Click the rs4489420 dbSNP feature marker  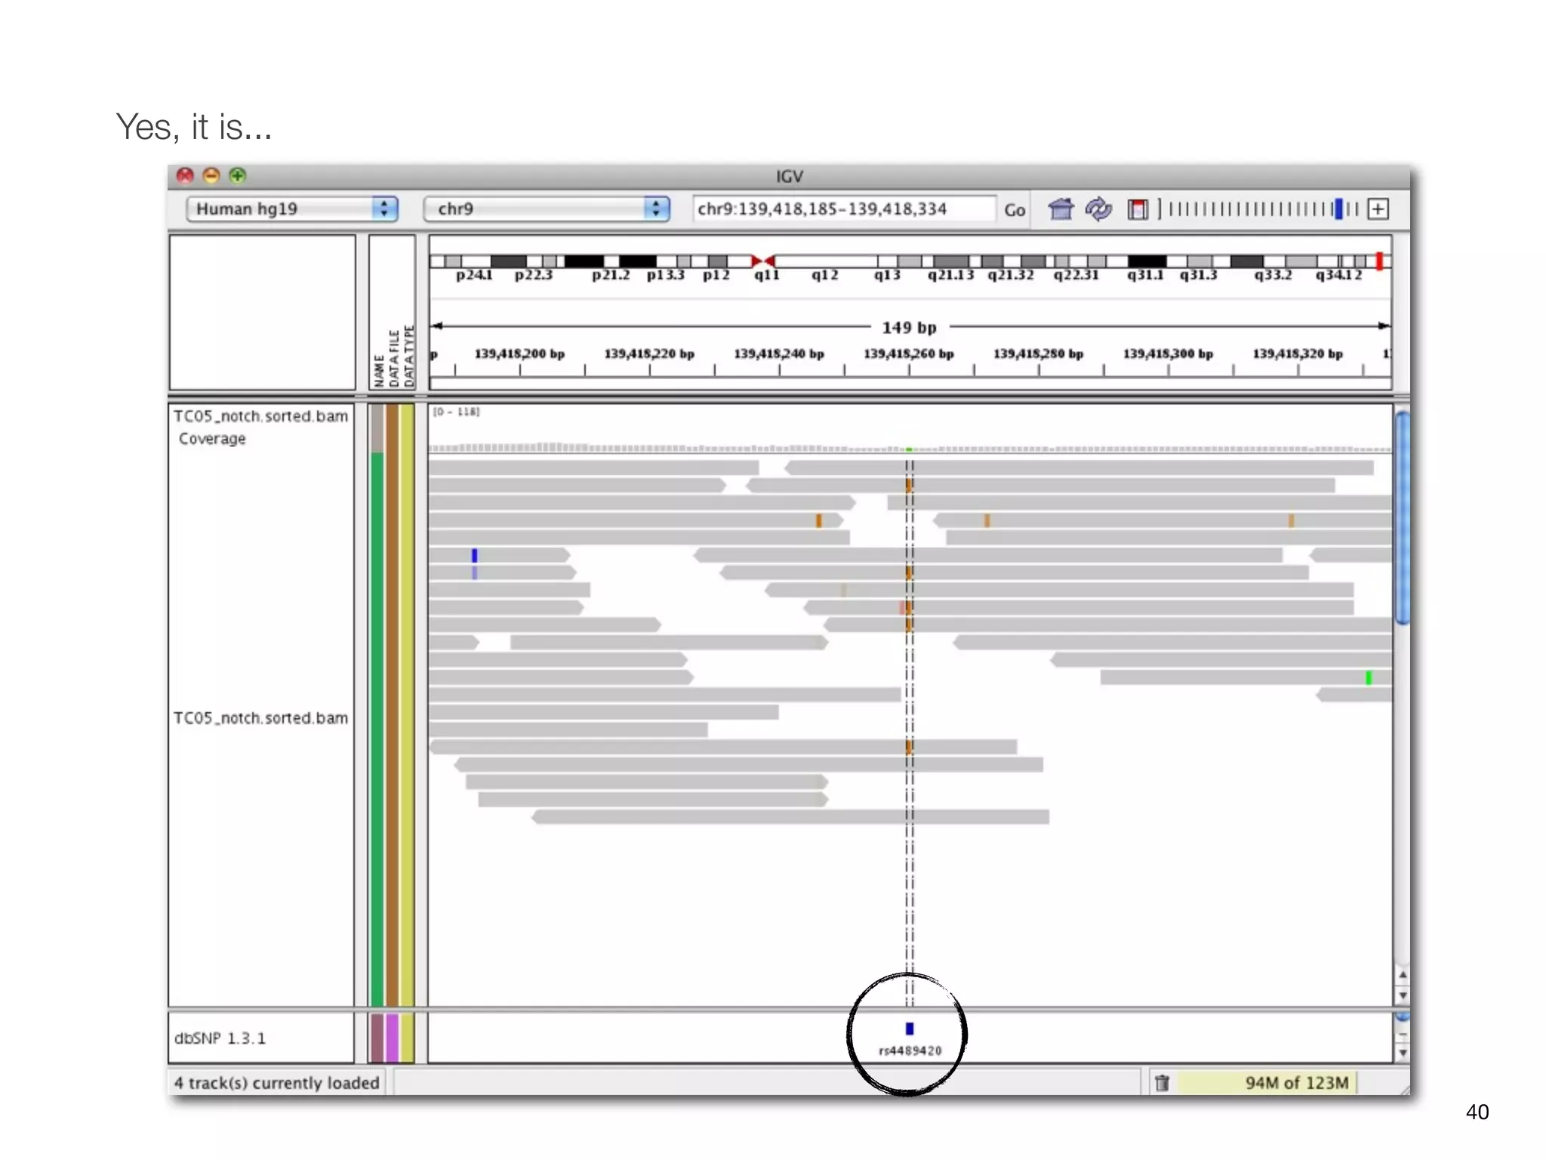click(910, 1029)
